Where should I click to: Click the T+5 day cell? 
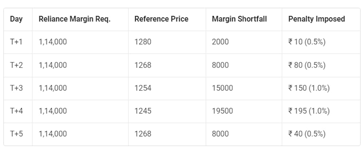pos(16,134)
